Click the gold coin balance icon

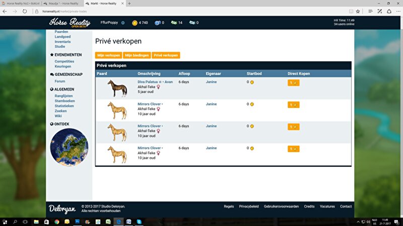[x=135, y=23]
